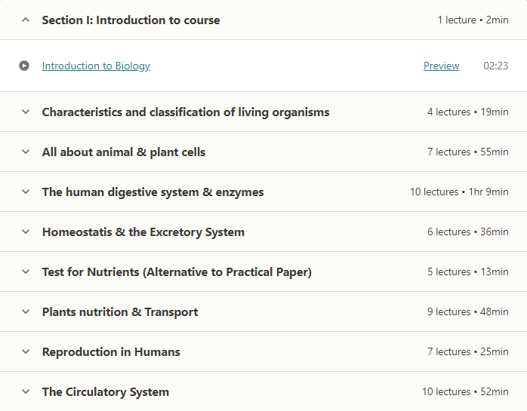527x411 pixels.
Task: Click the play icon beside Introduction to Biology
Action: pos(24,66)
